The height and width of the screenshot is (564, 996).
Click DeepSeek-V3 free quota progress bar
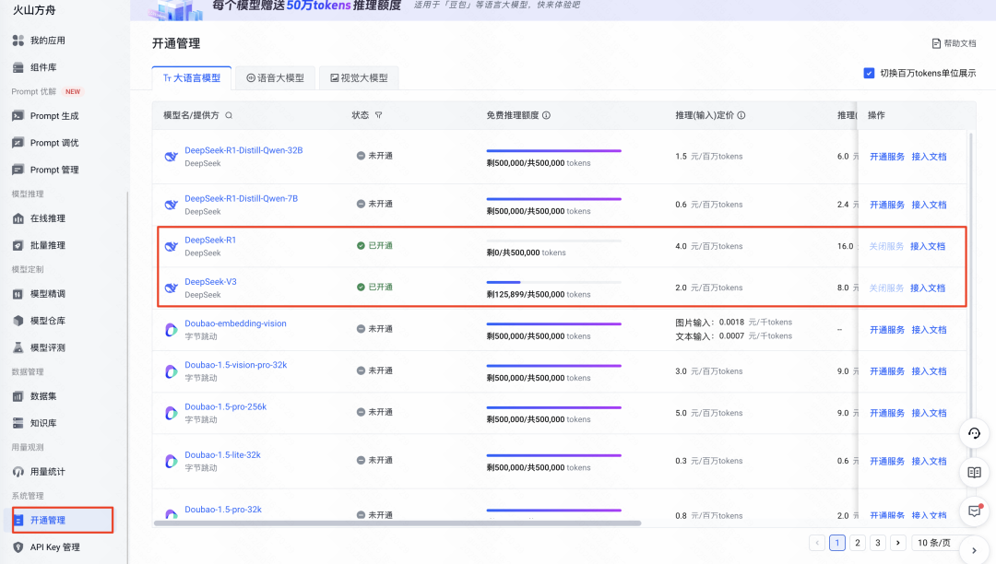554,282
